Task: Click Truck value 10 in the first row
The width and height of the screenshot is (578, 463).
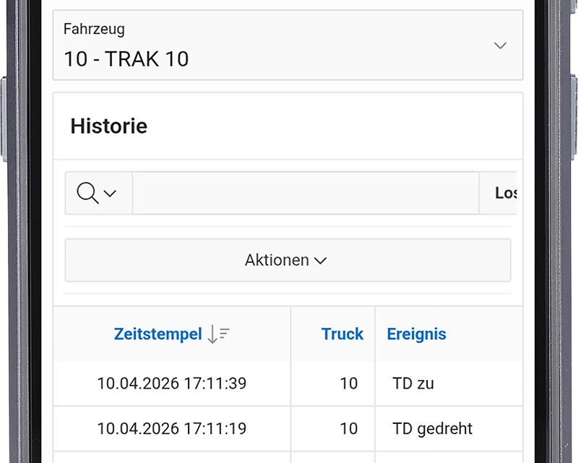Action: click(348, 384)
